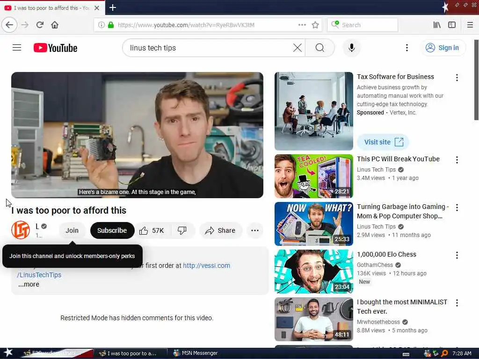Screen dimensions: 479x359
Task: Open options menu for 'Turning Garbage into Gaming'
Action: tap(457, 208)
